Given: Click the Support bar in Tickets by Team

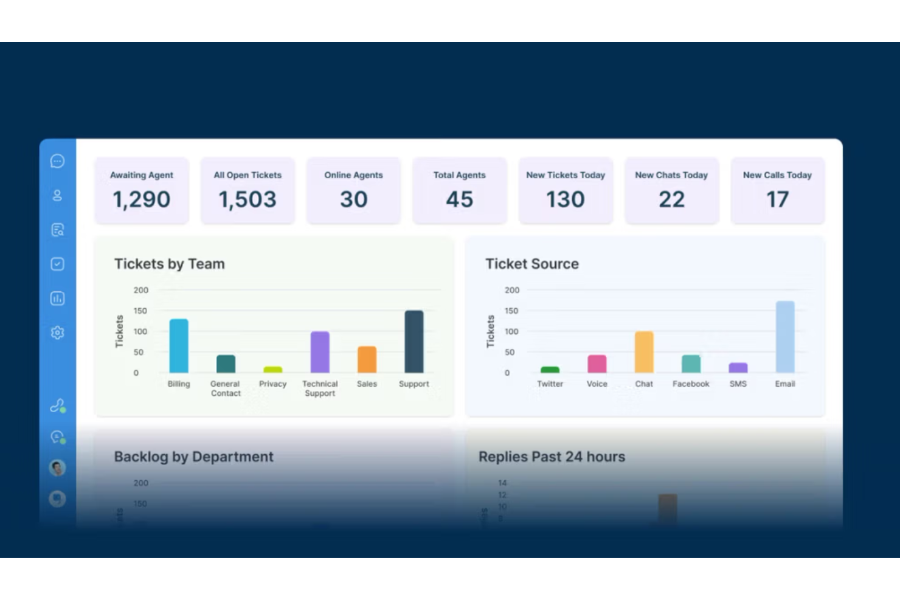Looking at the screenshot, I should click(x=414, y=342).
